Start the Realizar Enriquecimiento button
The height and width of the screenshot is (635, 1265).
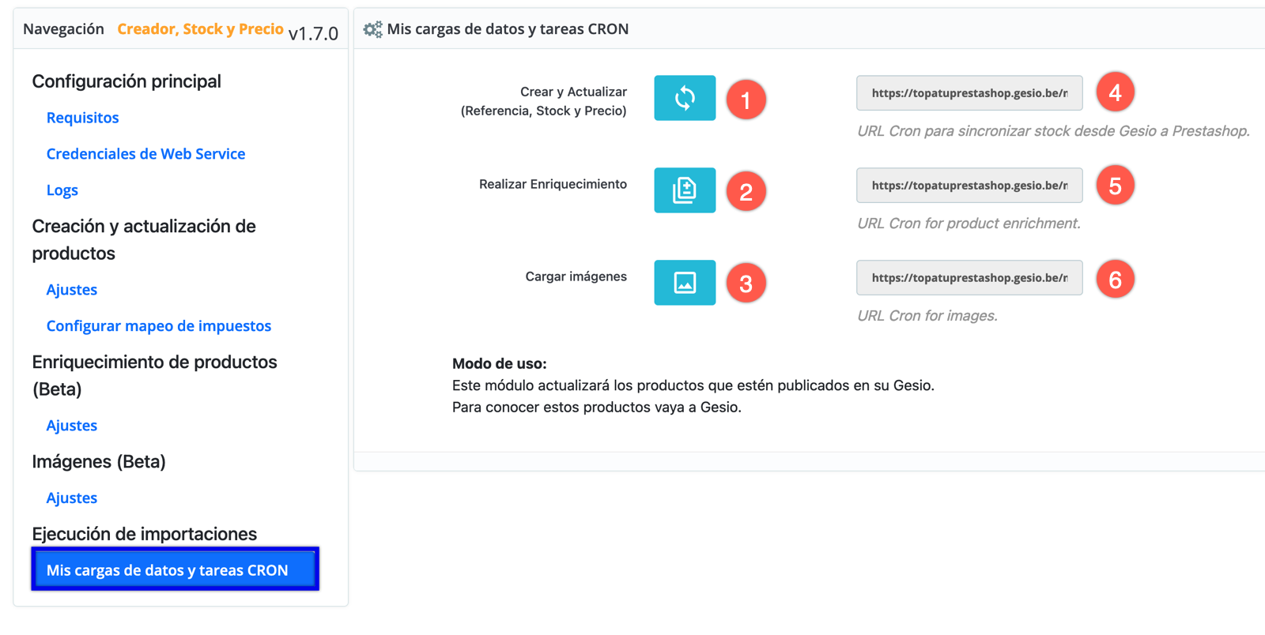point(685,190)
